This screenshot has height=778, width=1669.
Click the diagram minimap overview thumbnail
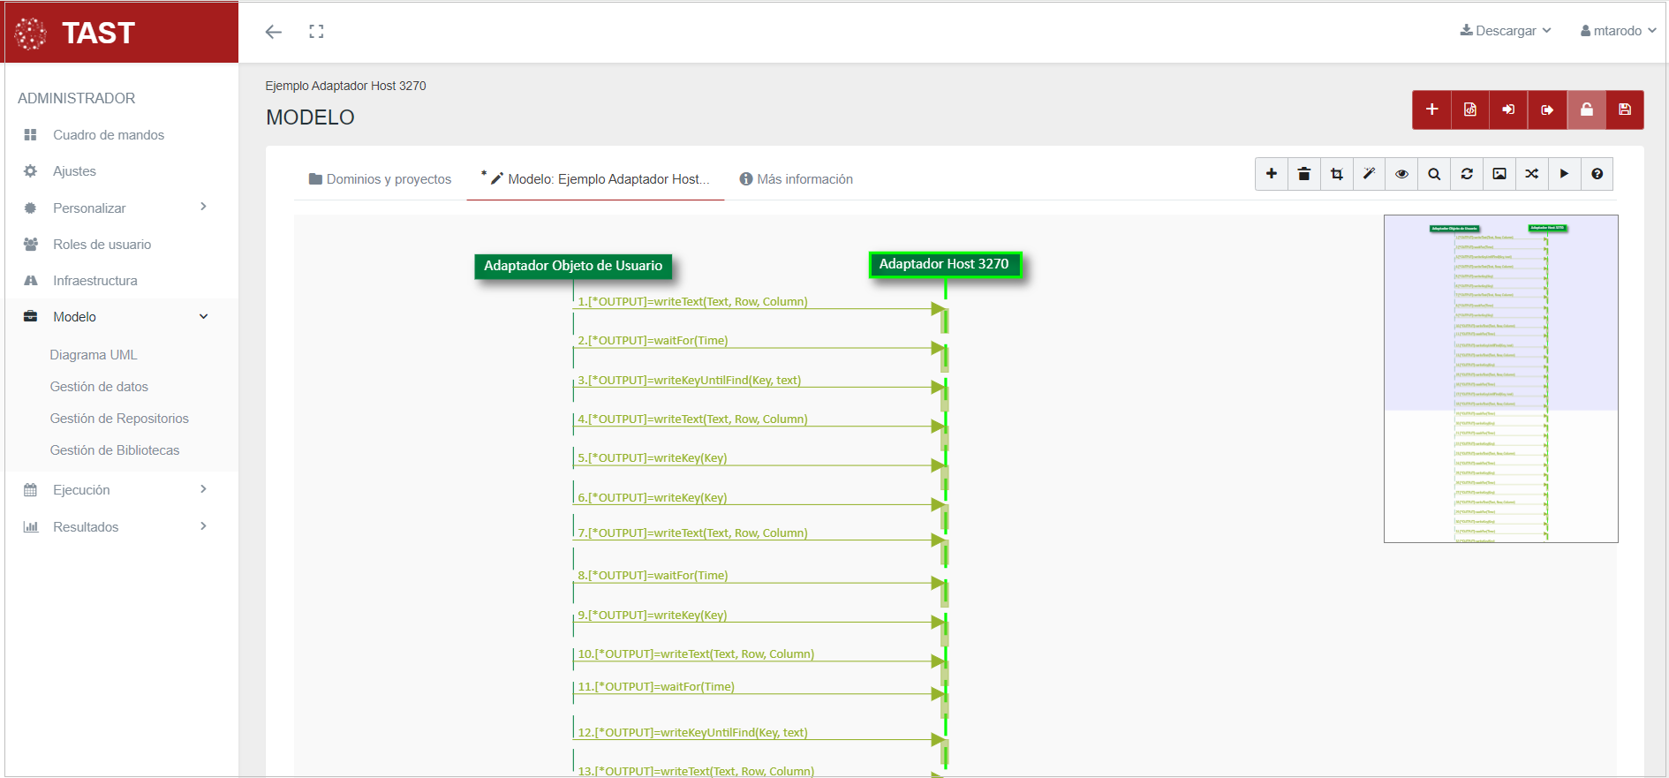point(1500,378)
